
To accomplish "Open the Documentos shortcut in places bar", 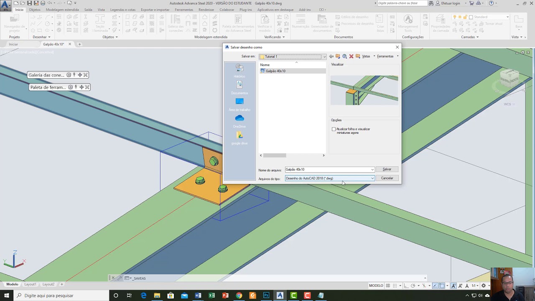I will click(239, 88).
